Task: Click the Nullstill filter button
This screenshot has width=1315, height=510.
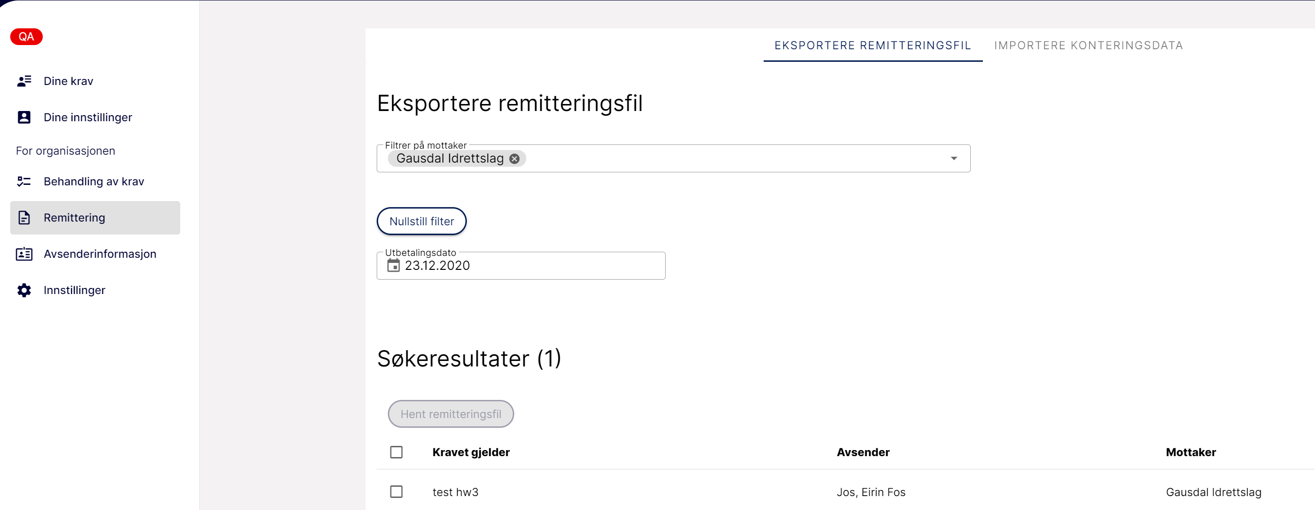Action: point(421,221)
